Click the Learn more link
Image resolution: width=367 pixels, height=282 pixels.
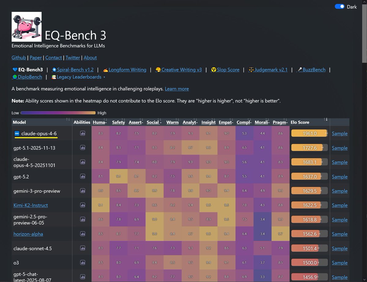click(177, 89)
